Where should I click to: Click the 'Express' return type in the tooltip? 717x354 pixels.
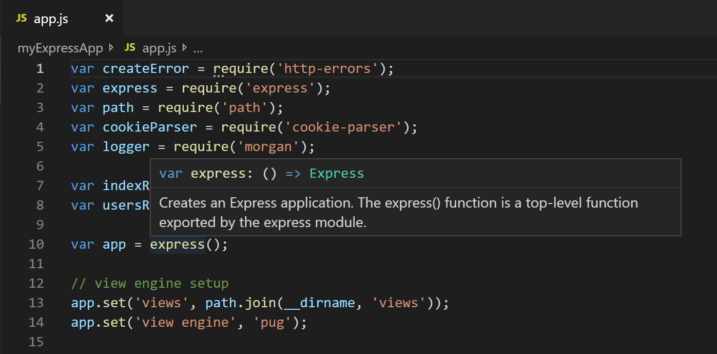[x=336, y=173]
